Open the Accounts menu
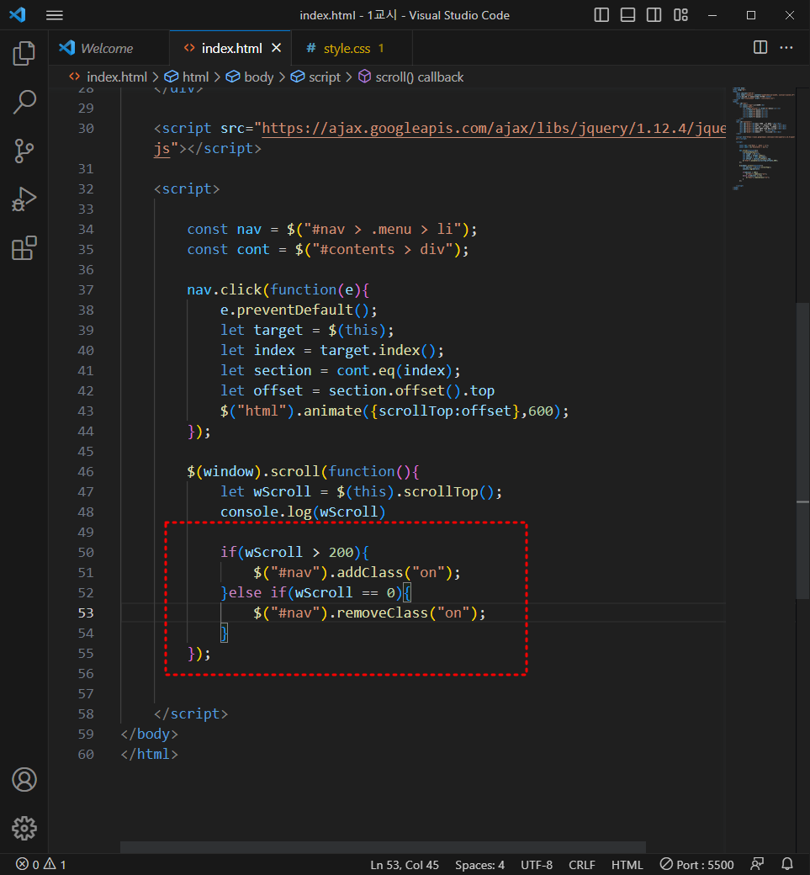The image size is (810, 875). click(x=24, y=780)
